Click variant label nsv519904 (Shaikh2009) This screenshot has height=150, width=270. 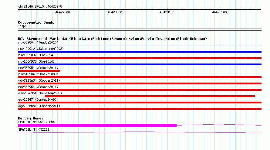pos(38,74)
